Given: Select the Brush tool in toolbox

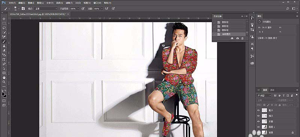Looking at the screenshot, I should [4, 41].
